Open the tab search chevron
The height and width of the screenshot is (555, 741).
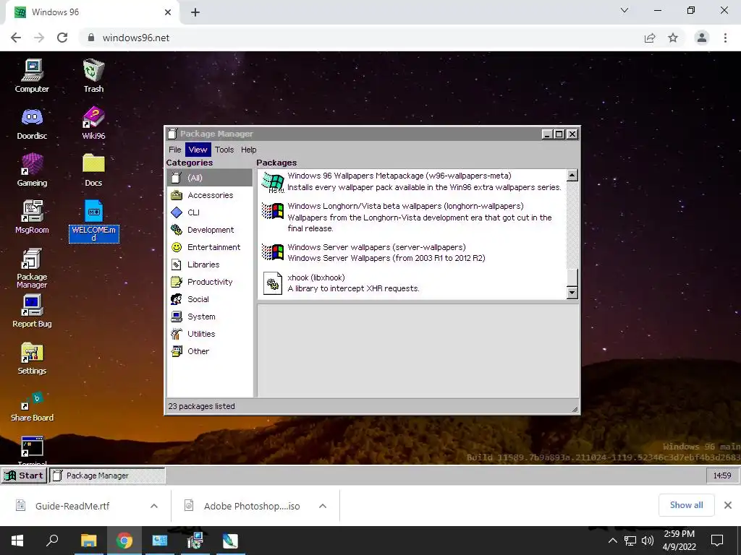pos(624,10)
